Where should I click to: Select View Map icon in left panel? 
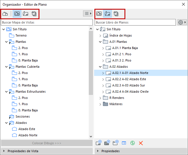[x=17, y=14]
